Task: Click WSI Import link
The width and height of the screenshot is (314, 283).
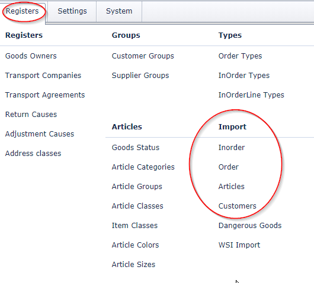Action: pos(239,245)
